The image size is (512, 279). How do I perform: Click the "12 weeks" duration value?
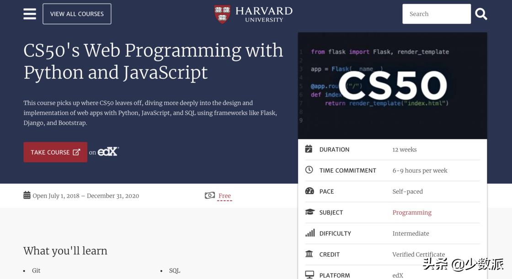point(404,149)
